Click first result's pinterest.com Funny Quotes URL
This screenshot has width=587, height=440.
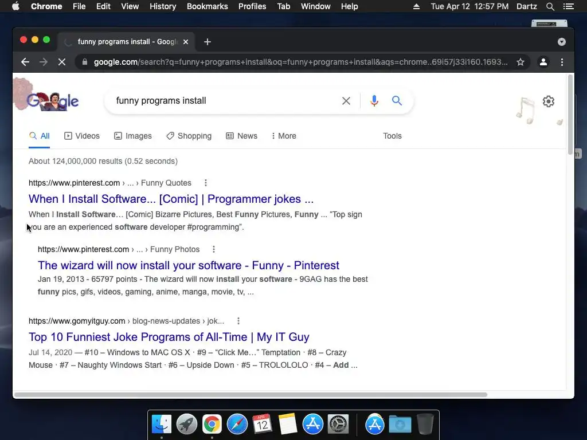[x=109, y=183]
